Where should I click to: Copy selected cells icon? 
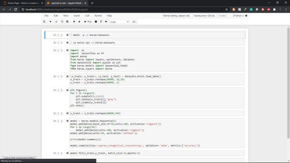click(62, 22)
